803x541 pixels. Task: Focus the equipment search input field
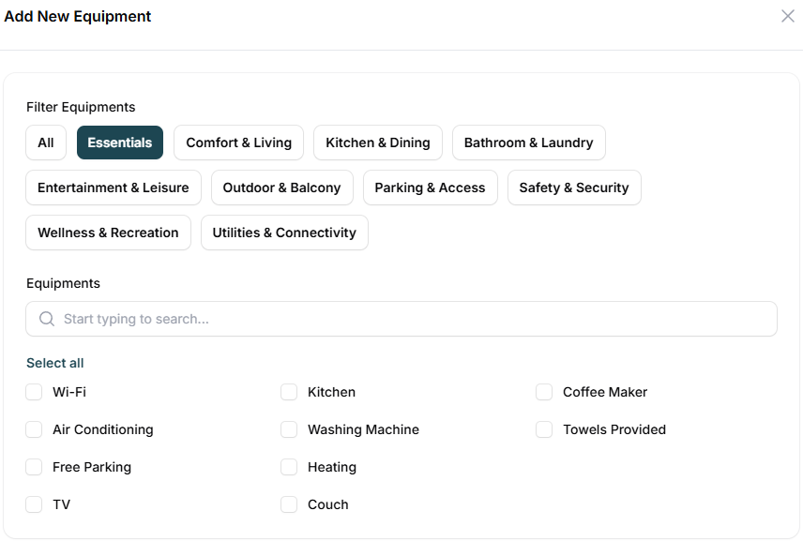click(x=413, y=319)
